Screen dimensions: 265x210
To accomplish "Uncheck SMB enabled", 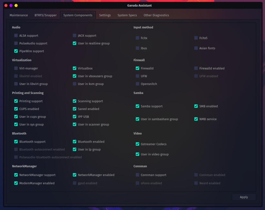I will tap(196, 106).
